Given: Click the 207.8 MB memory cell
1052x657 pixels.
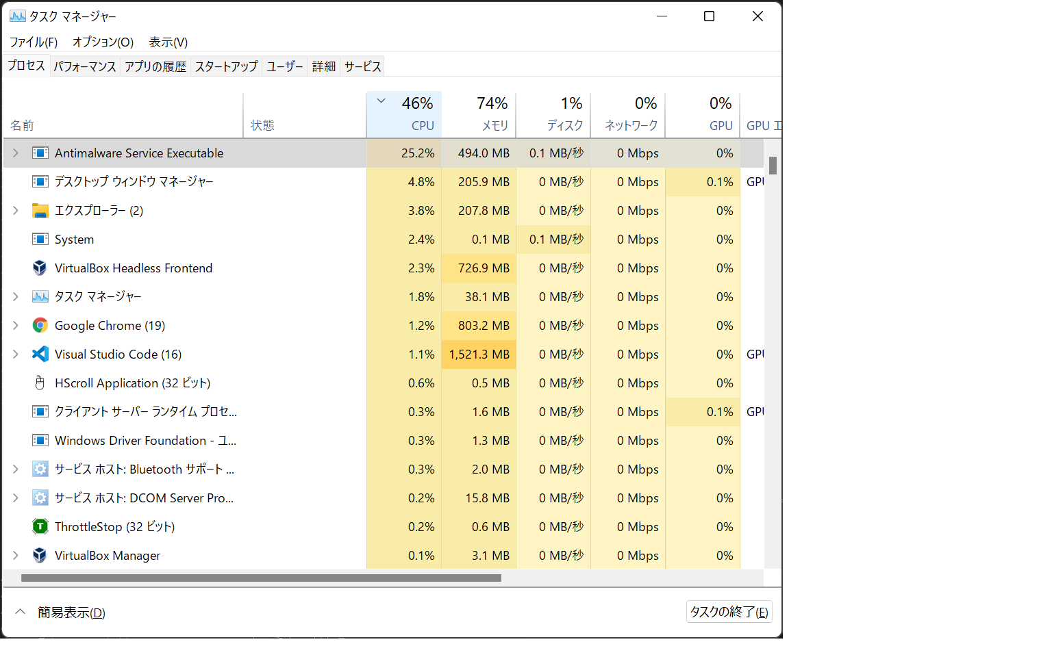Looking at the screenshot, I should click(x=479, y=211).
